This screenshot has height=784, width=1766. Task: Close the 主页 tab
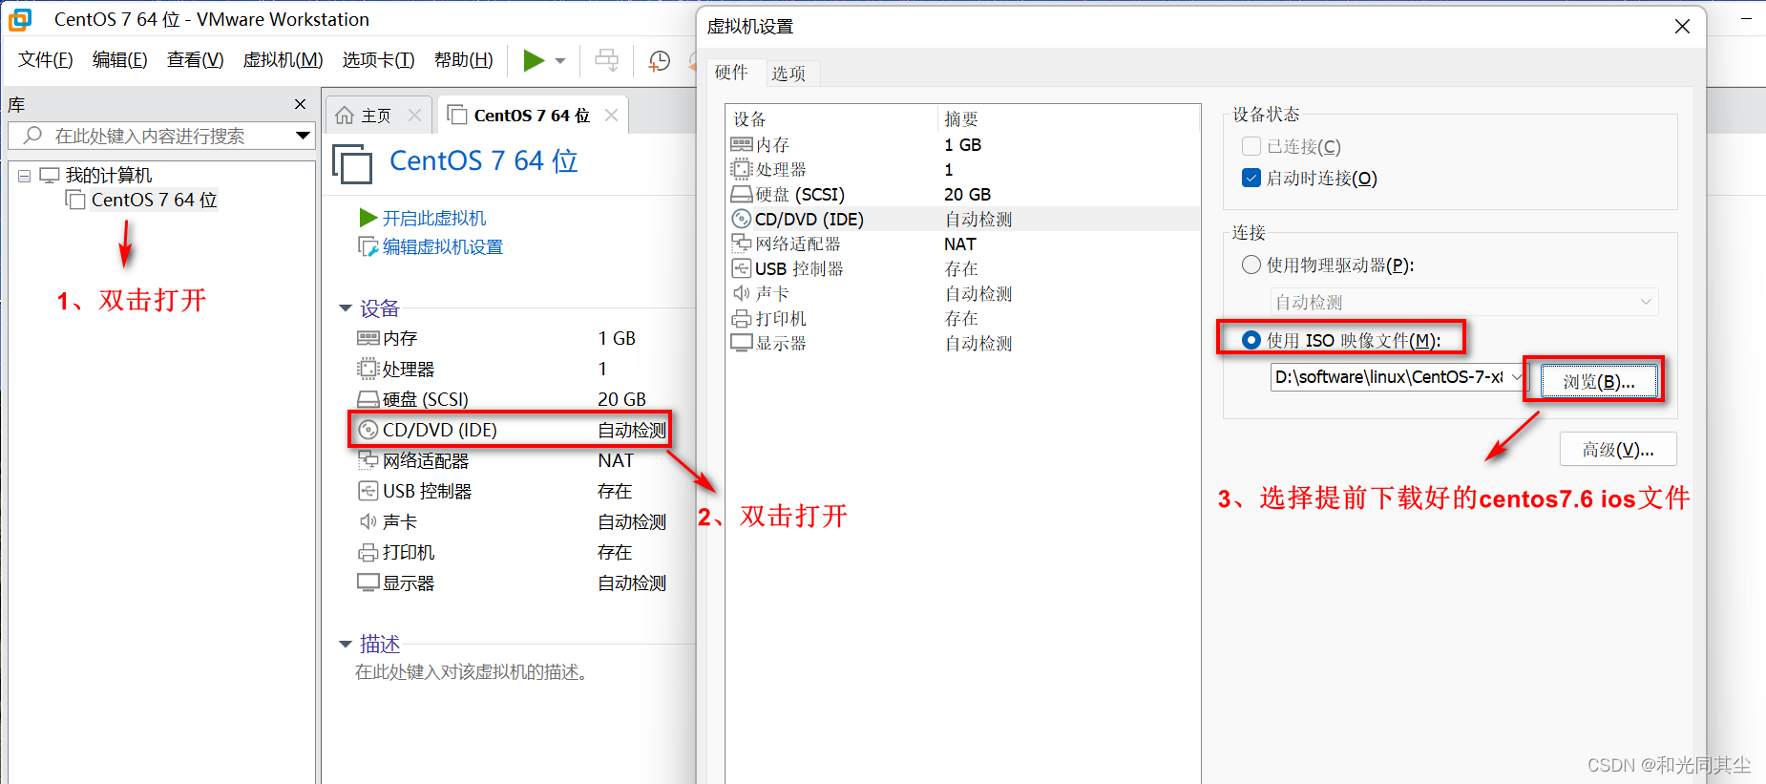(x=414, y=115)
